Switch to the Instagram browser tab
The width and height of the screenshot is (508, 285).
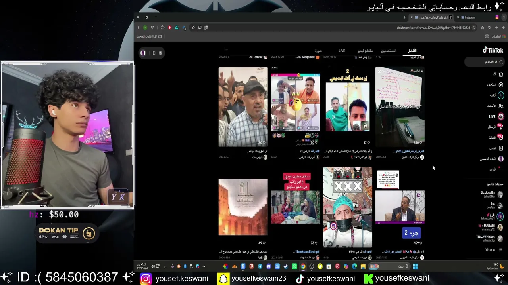click(478, 17)
